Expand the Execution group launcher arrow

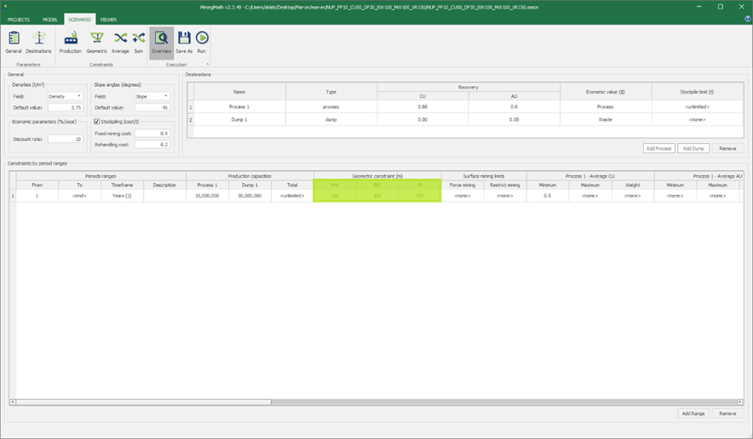click(x=207, y=64)
